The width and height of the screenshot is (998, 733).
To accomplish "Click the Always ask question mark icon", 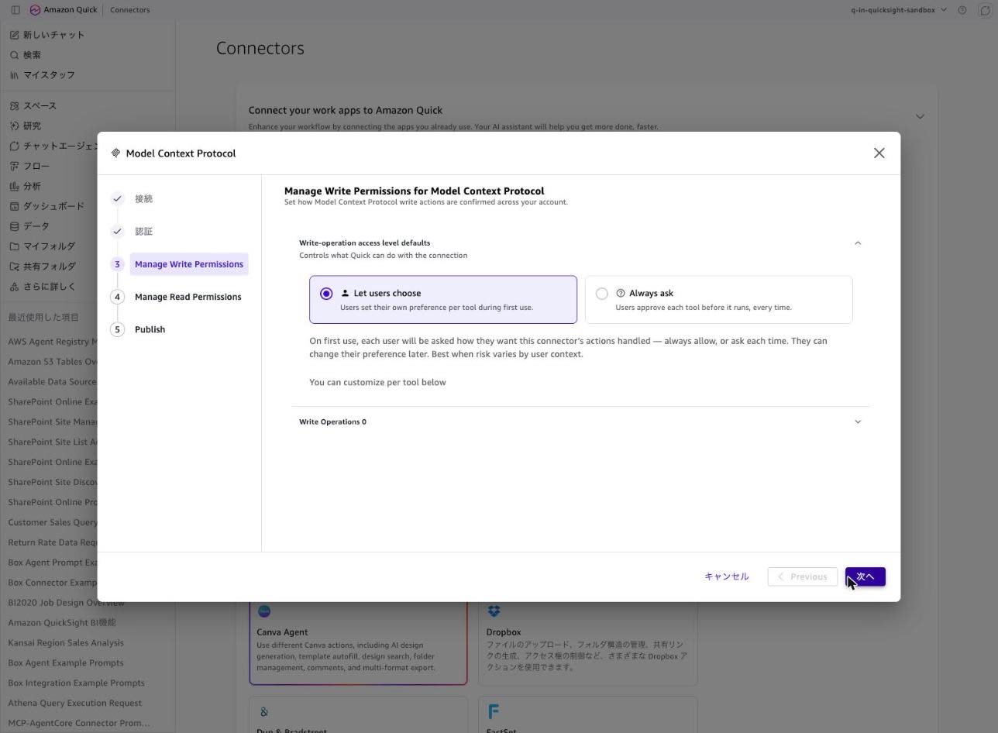I will click(621, 294).
